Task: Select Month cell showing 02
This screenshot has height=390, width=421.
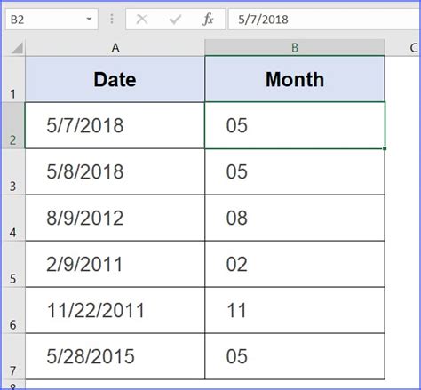Action: [295, 264]
